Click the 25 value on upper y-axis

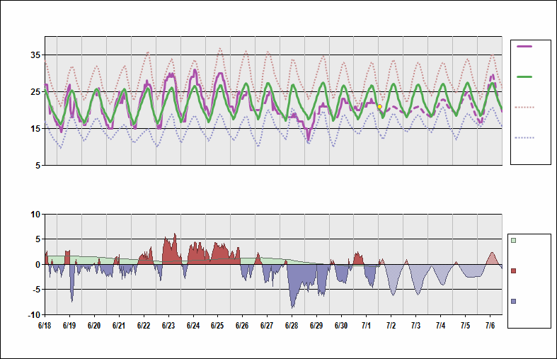tap(35, 92)
